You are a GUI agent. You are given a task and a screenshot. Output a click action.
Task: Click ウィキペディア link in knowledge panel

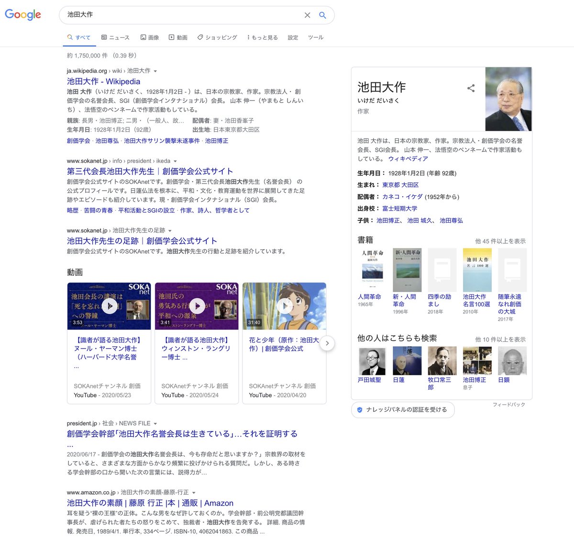point(408,158)
